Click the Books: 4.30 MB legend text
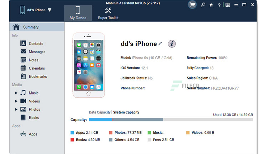 point(88,140)
